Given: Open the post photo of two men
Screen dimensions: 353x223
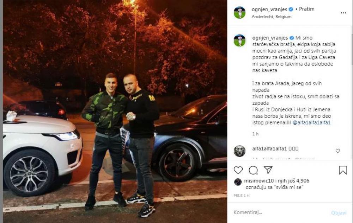Looking at the screenshot, I should tap(115, 111).
